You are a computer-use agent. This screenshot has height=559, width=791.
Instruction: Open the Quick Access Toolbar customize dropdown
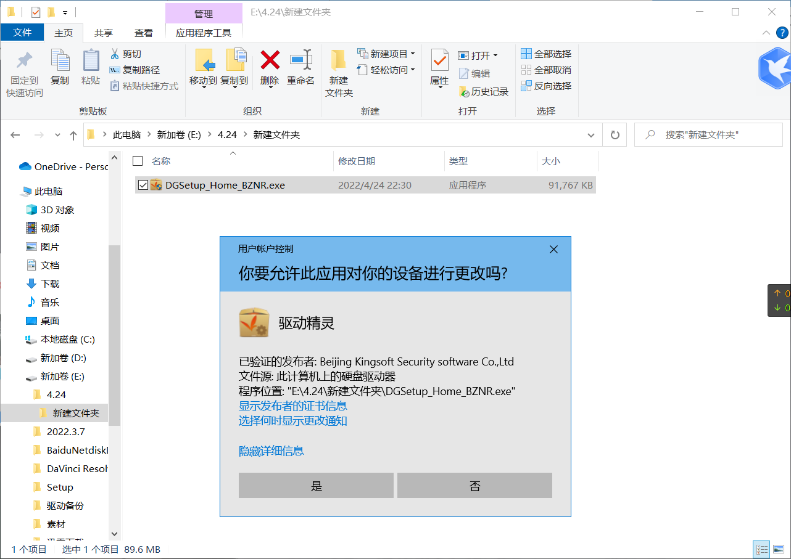click(65, 12)
